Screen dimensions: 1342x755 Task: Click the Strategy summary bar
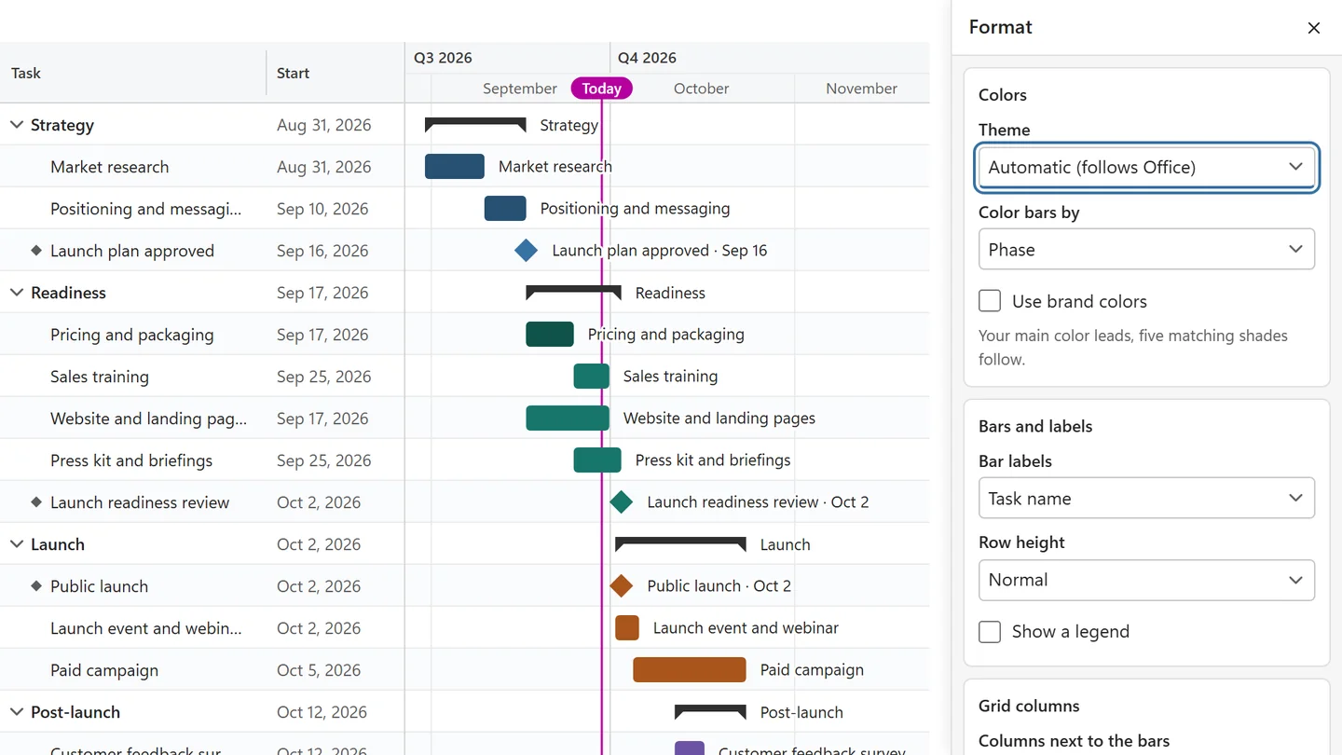point(475,124)
